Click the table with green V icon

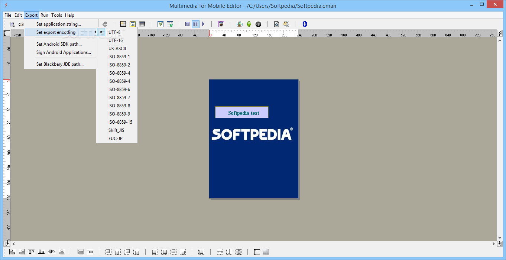(x=170, y=24)
